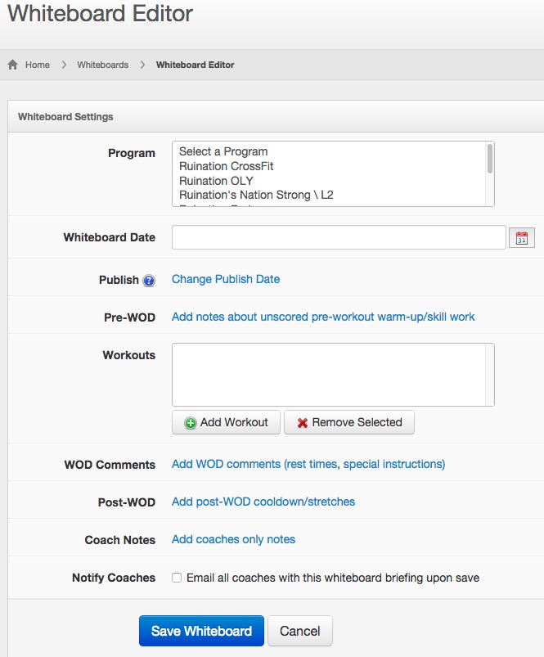Image resolution: width=544 pixels, height=657 pixels.
Task: Click Add WOD comments link
Action: [x=308, y=464]
